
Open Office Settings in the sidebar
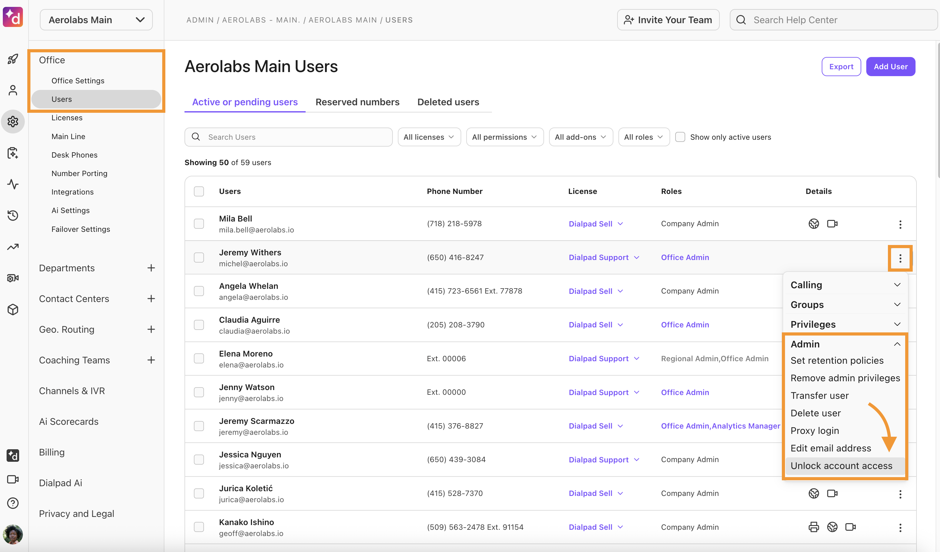(x=77, y=81)
